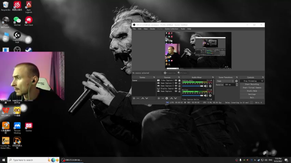This screenshot has width=291, height=163.
Task: Remove selected scene with minus icon
Action: 138,98
